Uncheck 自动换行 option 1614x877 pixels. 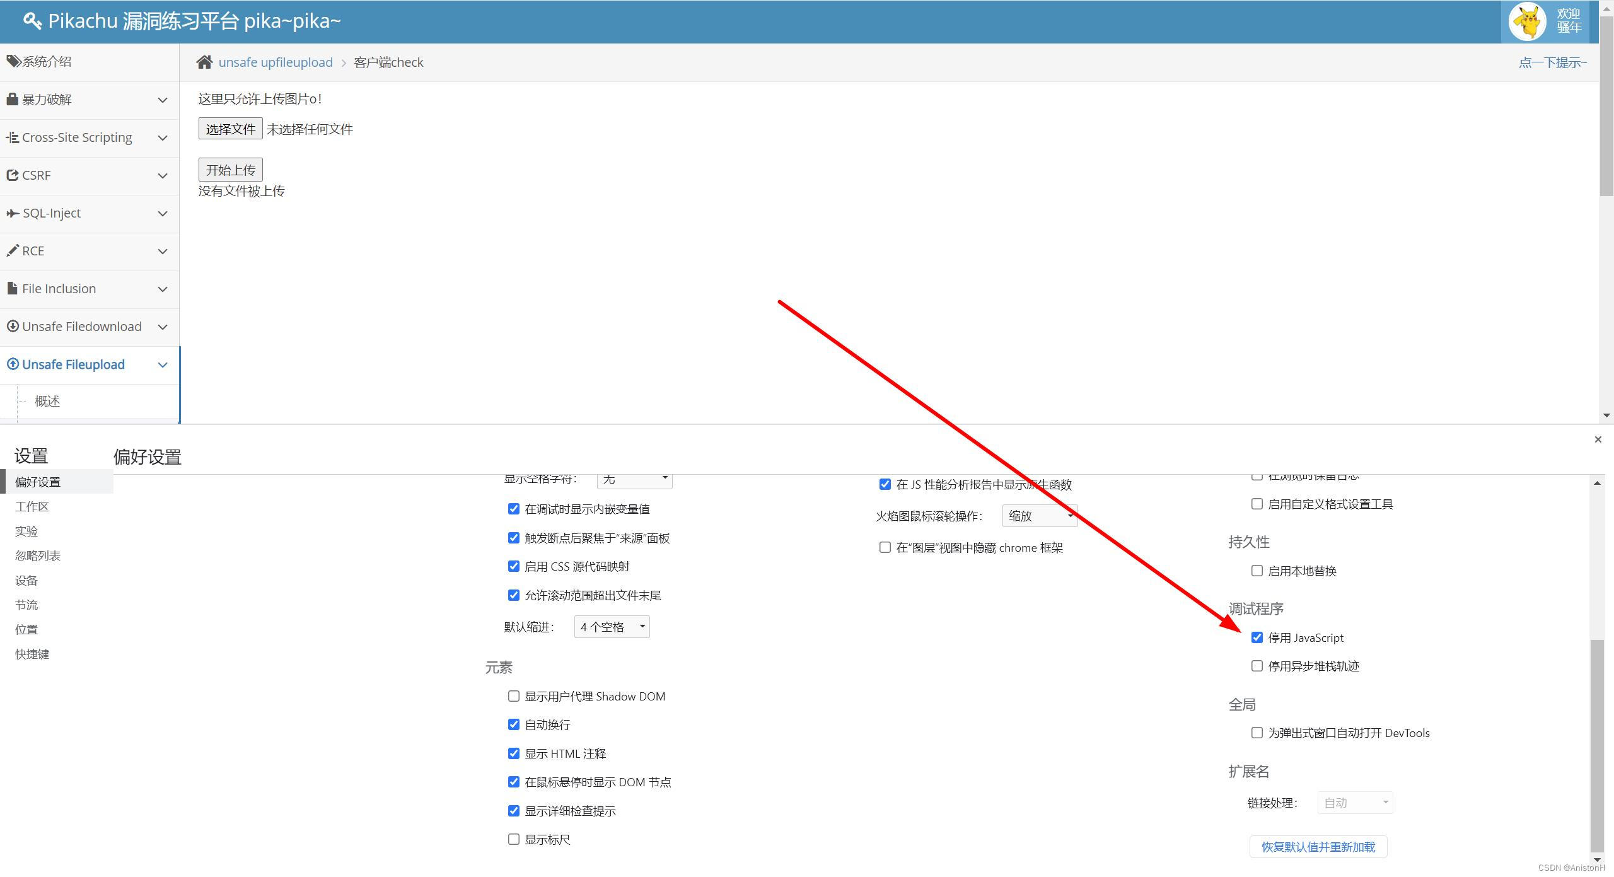pos(514,724)
